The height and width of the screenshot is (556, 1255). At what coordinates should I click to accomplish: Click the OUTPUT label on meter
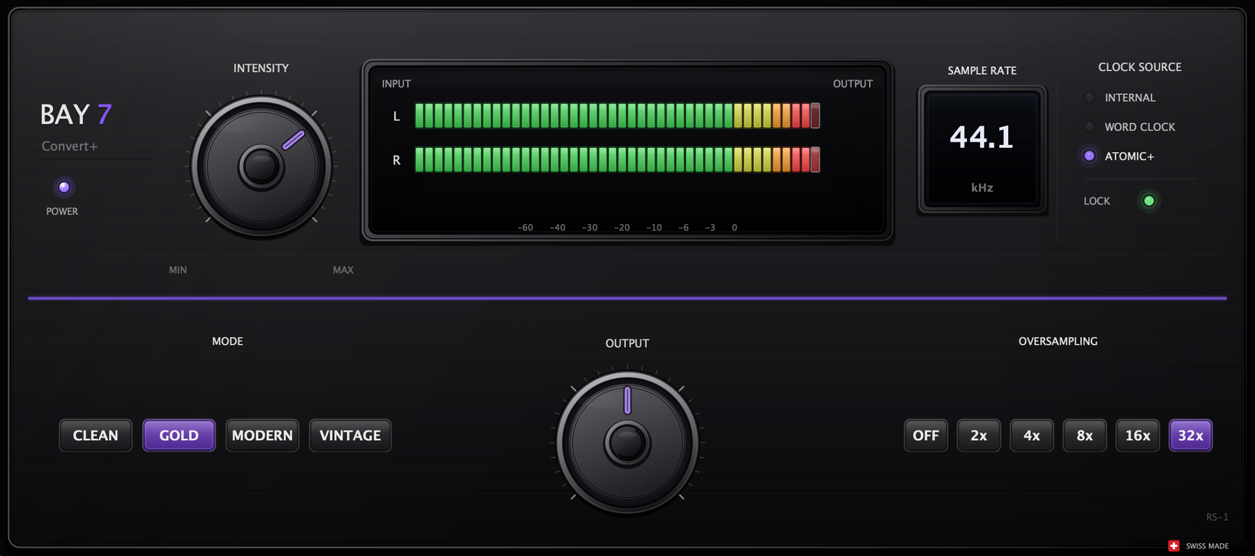[x=853, y=84]
